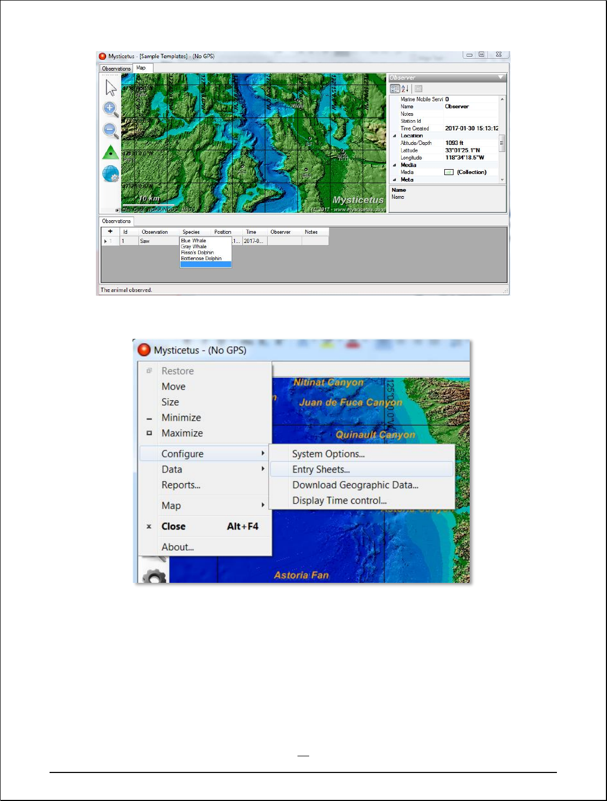Open the Data submenu
The width and height of the screenshot is (607, 801).
pyautogui.click(x=205, y=469)
